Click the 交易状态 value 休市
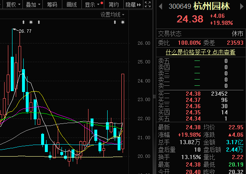Screen dimensions: 246x174 click(x=237, y=34)
